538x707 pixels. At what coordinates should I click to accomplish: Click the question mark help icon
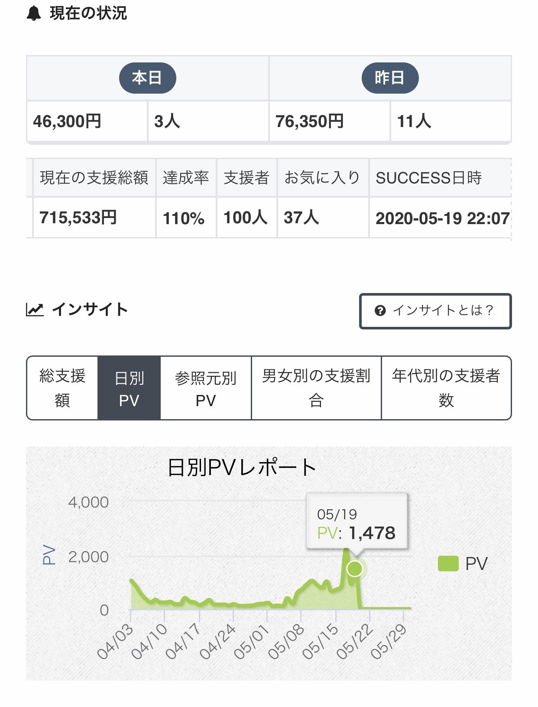[380, 311]
